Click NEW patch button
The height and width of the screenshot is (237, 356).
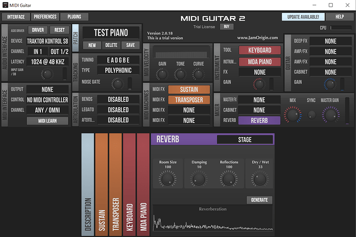92,45
